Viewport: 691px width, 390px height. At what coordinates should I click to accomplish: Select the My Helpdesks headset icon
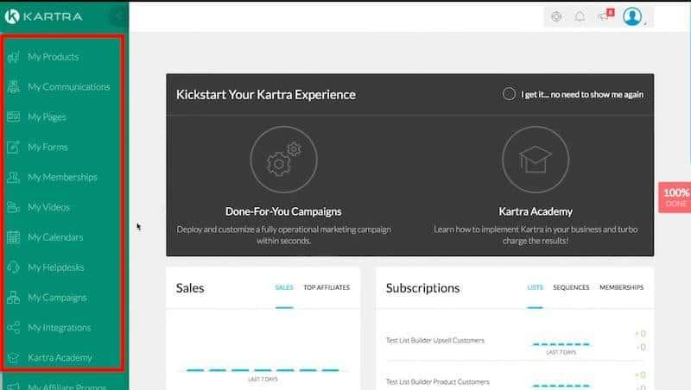click(14, 267)
